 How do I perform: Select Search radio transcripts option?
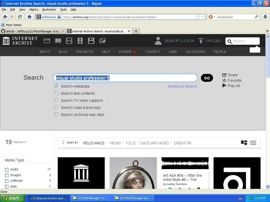56,107
